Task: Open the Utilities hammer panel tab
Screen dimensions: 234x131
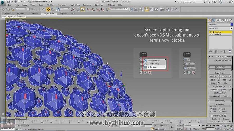Action: [231, 20]
